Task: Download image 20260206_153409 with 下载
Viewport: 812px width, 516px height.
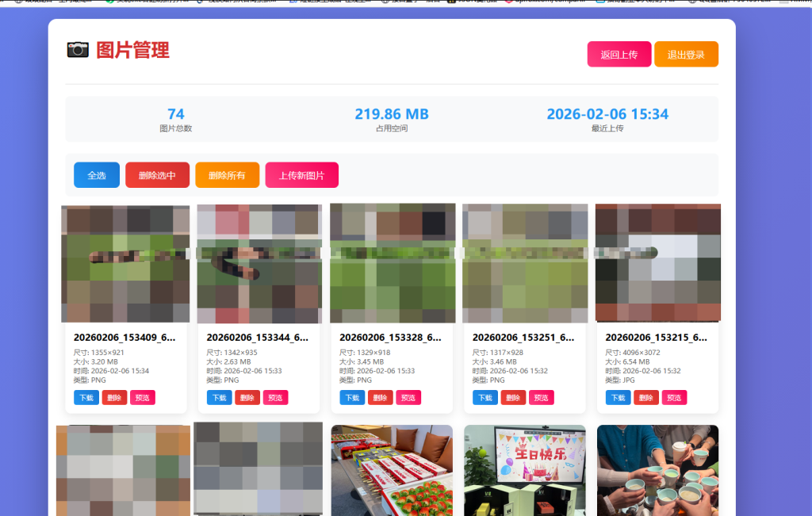Action: (86, 398)
